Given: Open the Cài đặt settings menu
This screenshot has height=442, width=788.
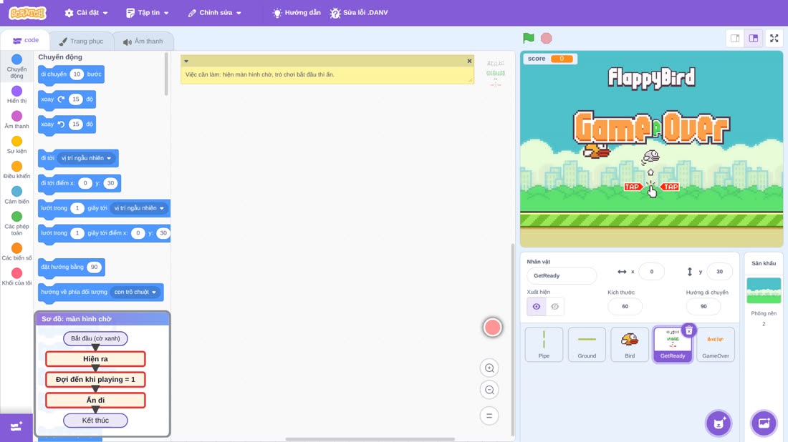Looking at the screenshot, I should pyautogui.click(x=87, y=13).
